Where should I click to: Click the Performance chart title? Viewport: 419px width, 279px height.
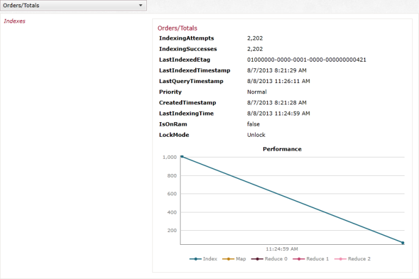[x=282, y=149]
